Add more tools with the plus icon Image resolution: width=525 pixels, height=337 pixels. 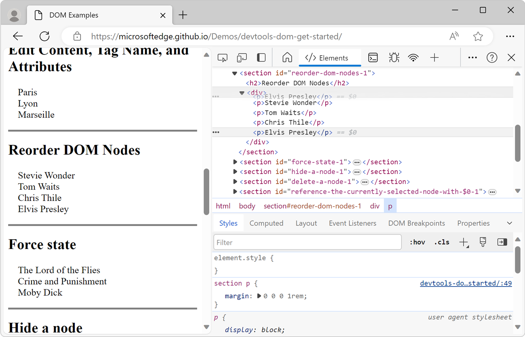point(434,57)
